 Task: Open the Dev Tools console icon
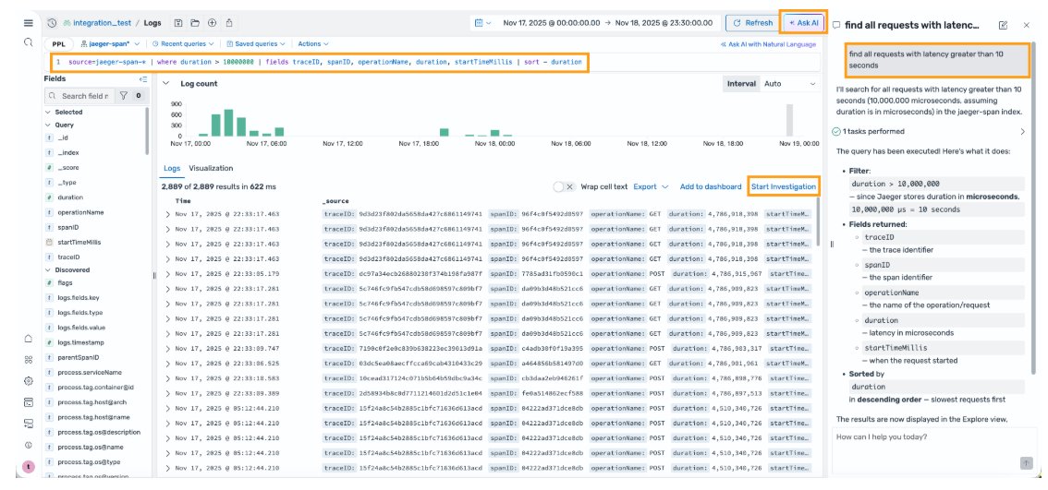pos(28,402)
